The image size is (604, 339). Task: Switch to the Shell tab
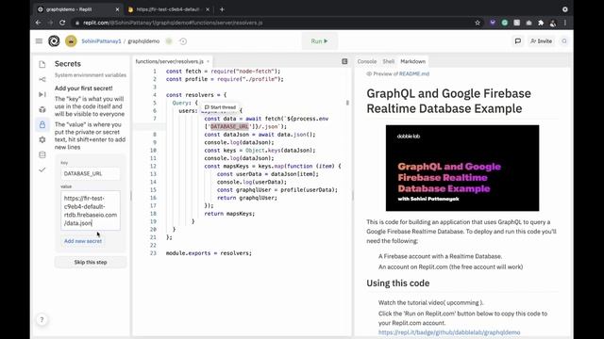coord(388,61)
